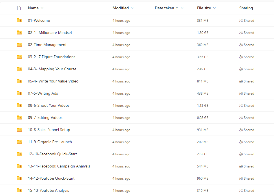This screenshot has height=196, width=274.
Task: Click Shared people icon for 14-12-Youtube Quick-Start
Action: pyautogui.click(x=241, y=178)
